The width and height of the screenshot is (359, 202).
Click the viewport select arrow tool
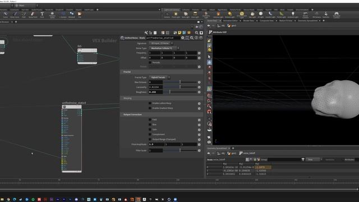(x=209, y=57)
